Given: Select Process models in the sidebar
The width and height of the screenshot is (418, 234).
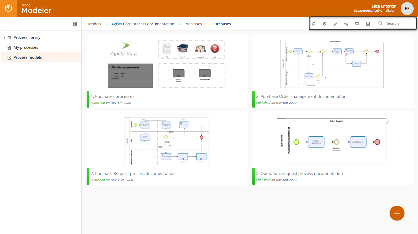Looking at the screenshot, I should click(x=41, y=57).
